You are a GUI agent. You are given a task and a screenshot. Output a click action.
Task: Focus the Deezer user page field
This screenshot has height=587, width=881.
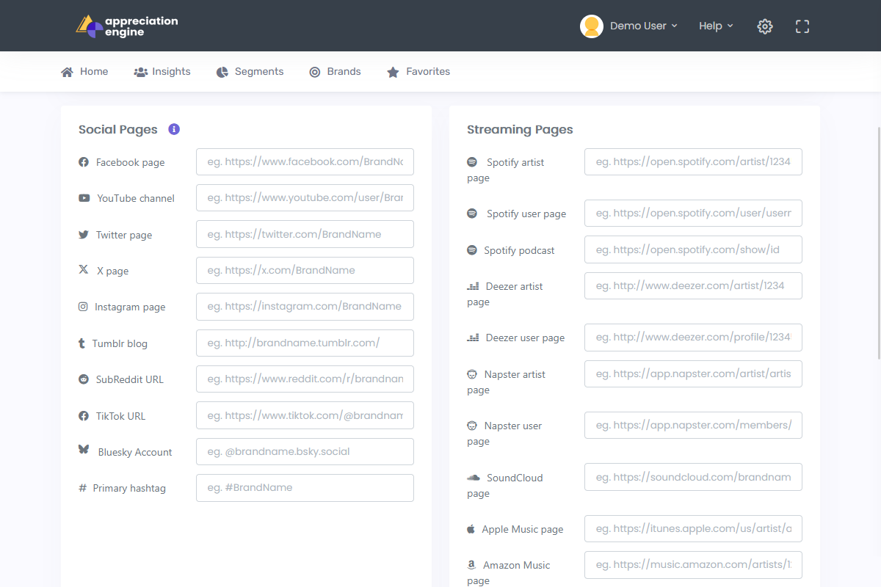[x=693, y=337]
